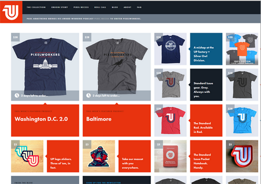View the 100% Cotton shirt mockup thumbnail
The height and width of the screenshot is (184, 261).
242,49
